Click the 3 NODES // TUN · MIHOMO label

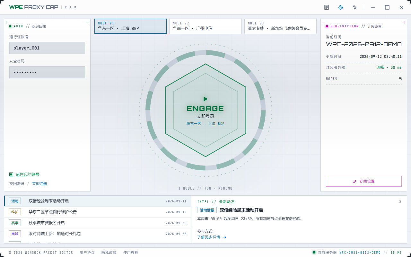click(x=205, y=188)
